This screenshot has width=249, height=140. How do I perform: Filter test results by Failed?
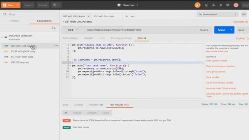[105, 113]
